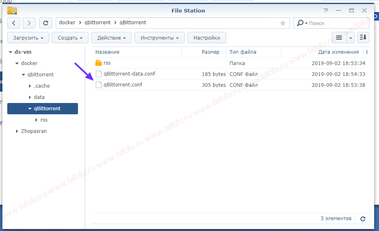The image size is (379, 231).
Task: Expand the Zhopasran tree node arrow
Action: pos(17,131)
